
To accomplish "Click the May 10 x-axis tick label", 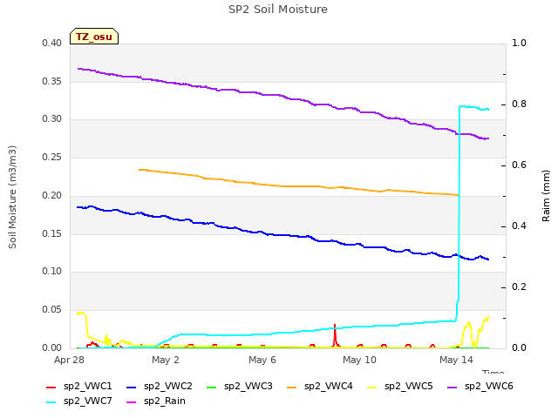I will [x=359, y=360].
